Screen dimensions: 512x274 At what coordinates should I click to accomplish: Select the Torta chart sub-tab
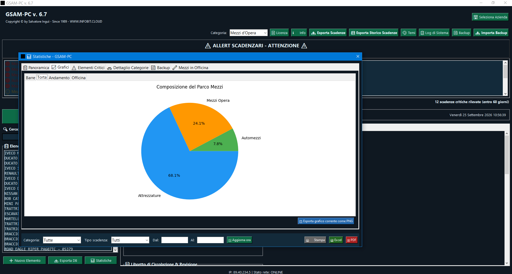click(x=42, y=77)
